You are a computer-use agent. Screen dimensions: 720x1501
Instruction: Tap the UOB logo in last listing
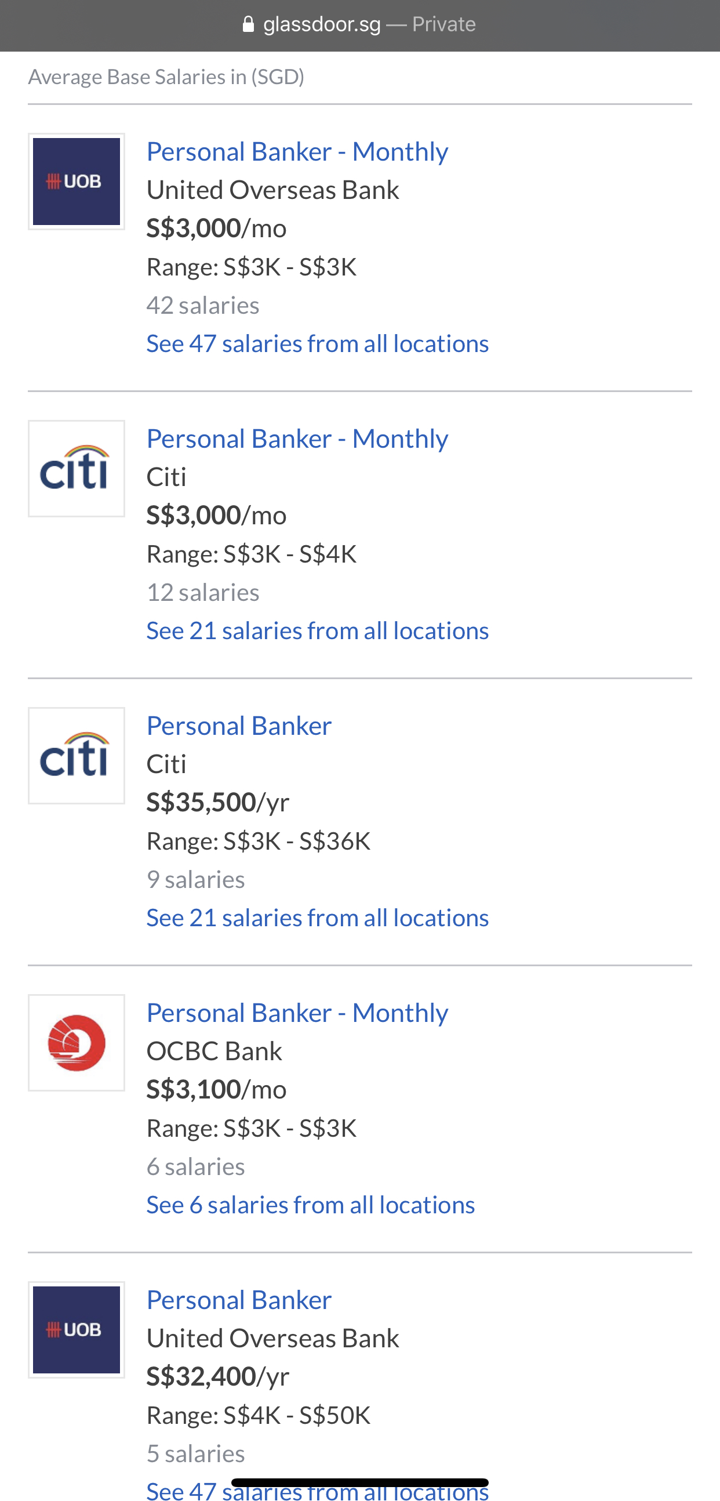[x=77, y=1330]
